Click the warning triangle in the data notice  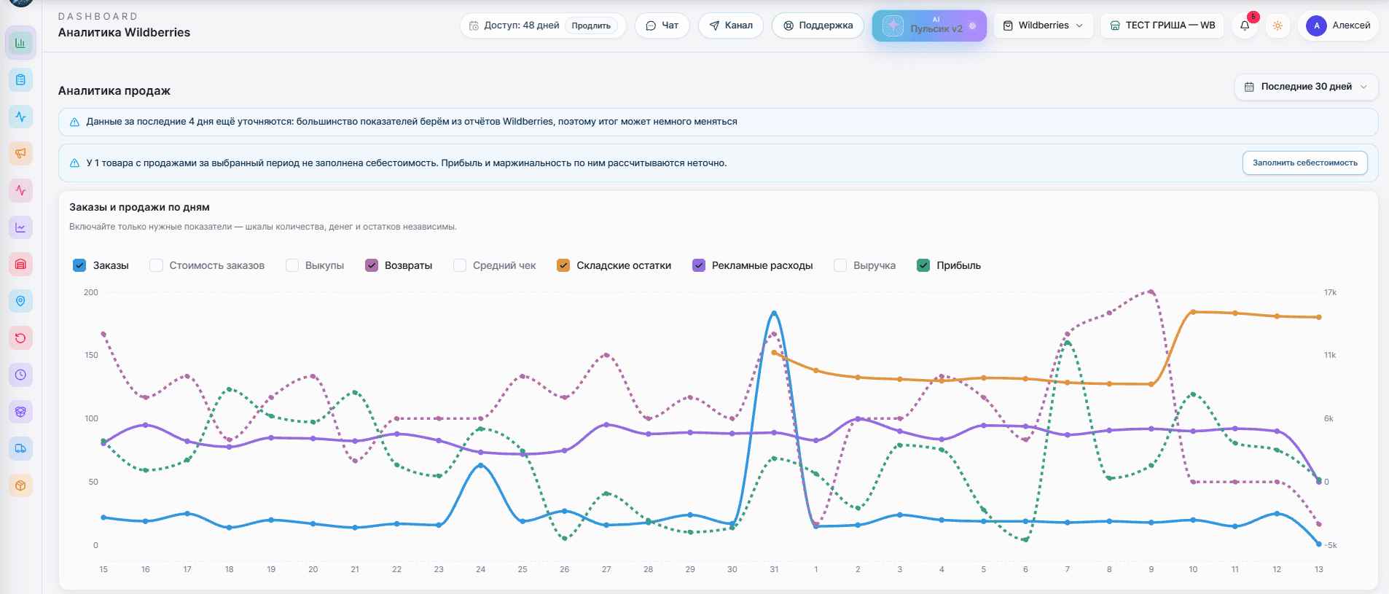pos(74,122)
